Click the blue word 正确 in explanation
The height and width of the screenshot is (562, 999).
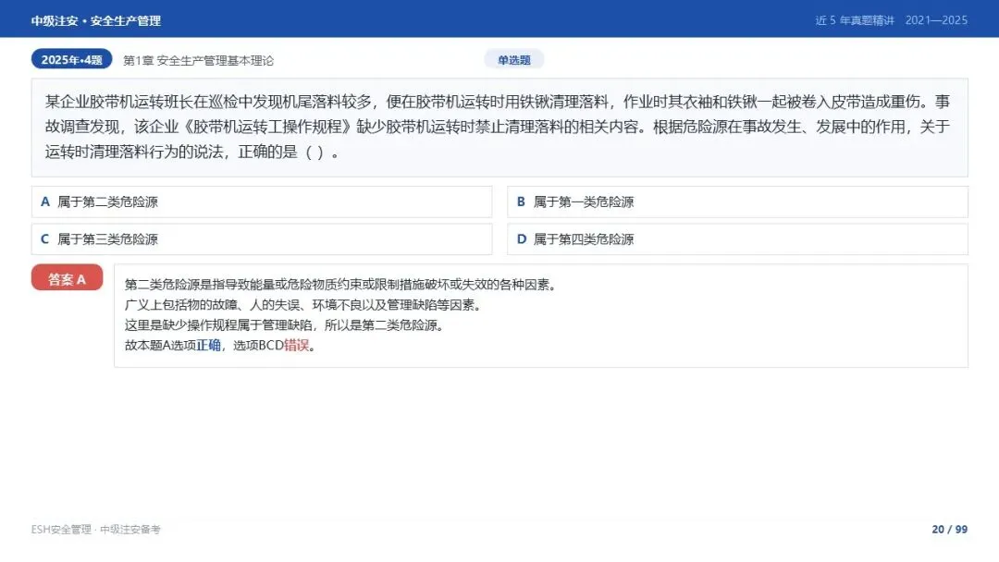[x=208, y=346]
